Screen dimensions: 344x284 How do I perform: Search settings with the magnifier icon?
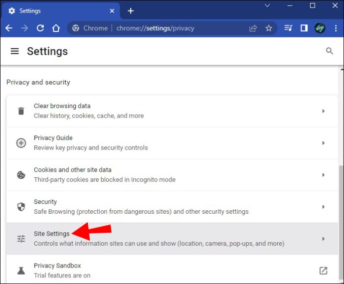[x=330, y=51]
